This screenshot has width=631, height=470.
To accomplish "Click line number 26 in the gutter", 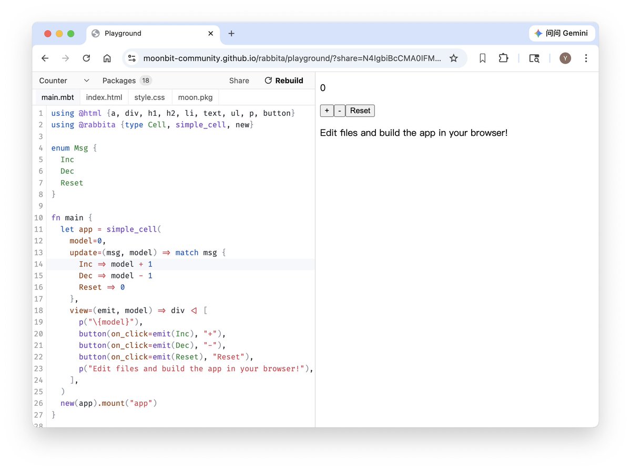I will [x=38, y=403].
